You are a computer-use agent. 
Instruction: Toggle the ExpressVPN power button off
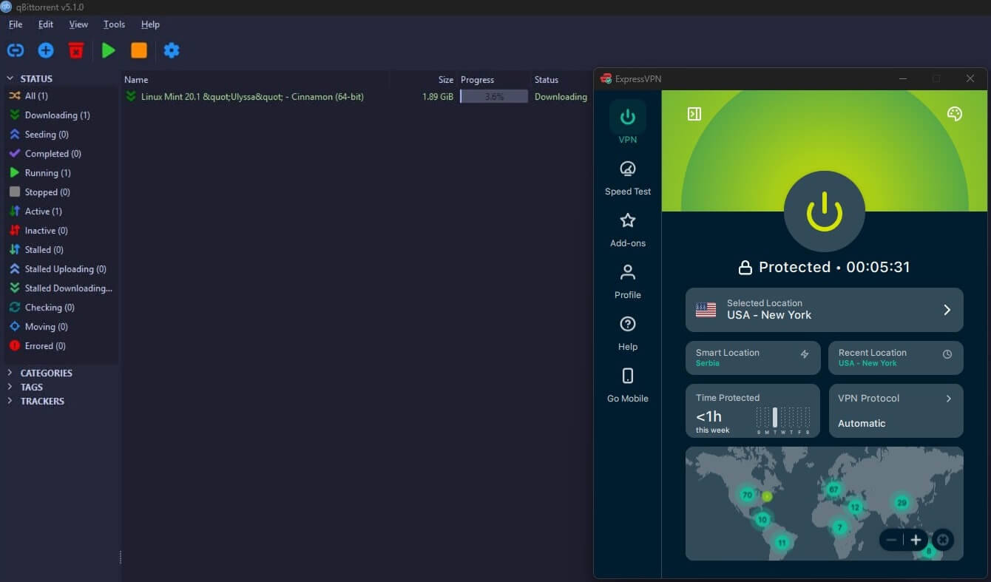coord(825,212)
